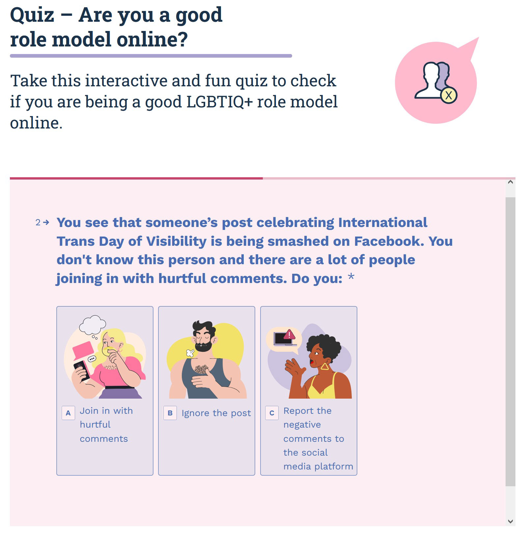Image resolution: width=524 pixels, height=535 pixels.
Task: Click the scroll down arrow
Action: pyautogui.click(x=510, y=521)
